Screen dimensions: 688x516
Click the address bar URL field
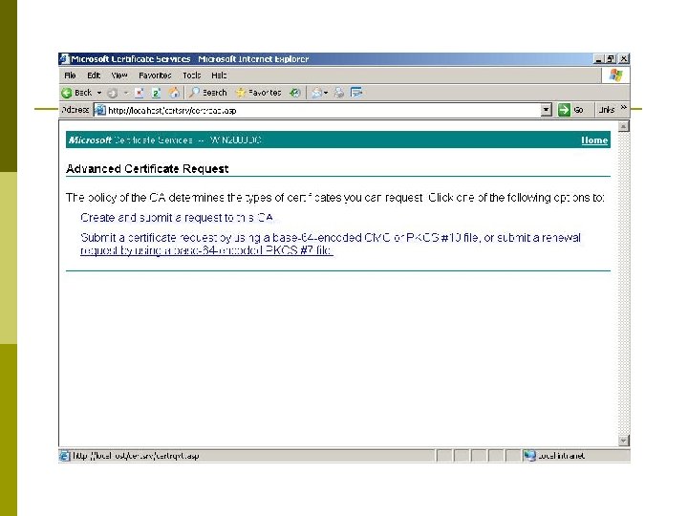pos(323,110)
